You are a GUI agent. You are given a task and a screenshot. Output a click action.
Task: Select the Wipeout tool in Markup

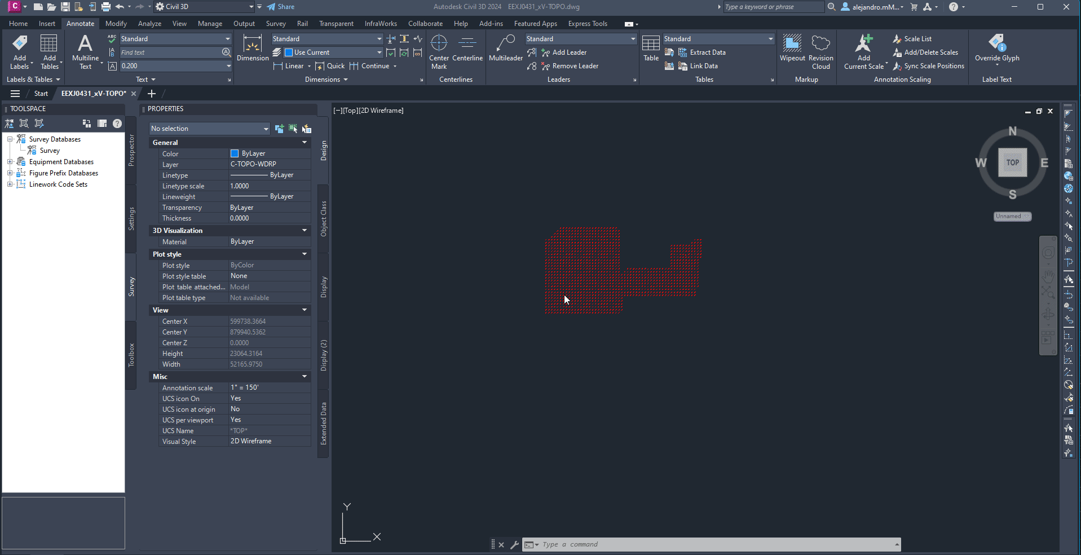click(792, 49)
